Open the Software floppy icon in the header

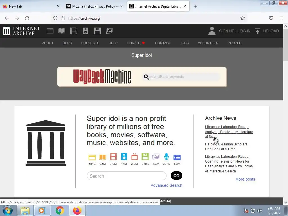click(97, 31)
